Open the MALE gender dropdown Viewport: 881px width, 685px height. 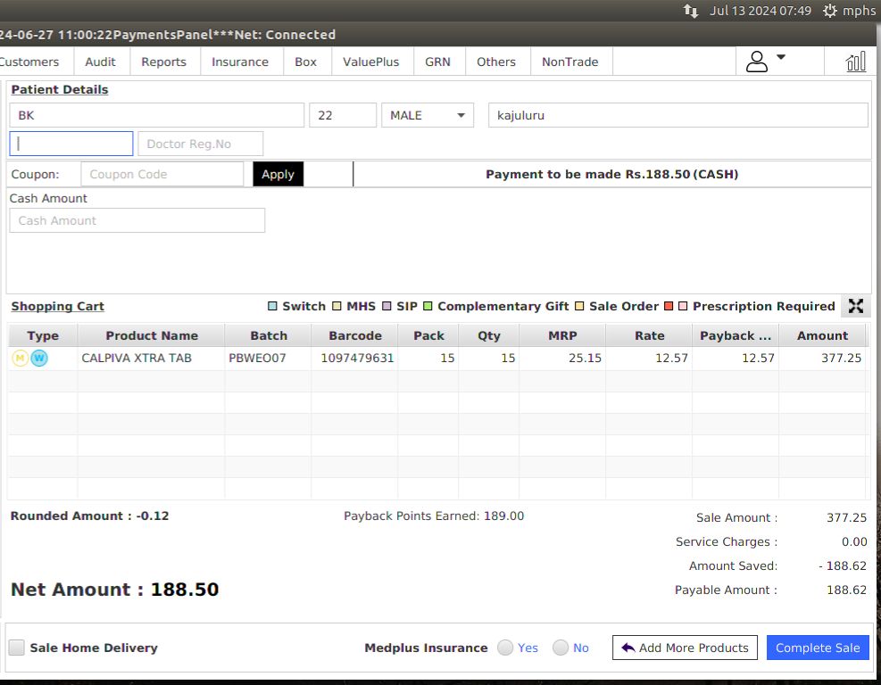click(428, 115)
